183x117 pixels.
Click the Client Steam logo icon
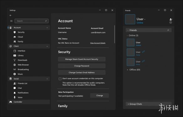pyautogui.click(x=11, y=46)
